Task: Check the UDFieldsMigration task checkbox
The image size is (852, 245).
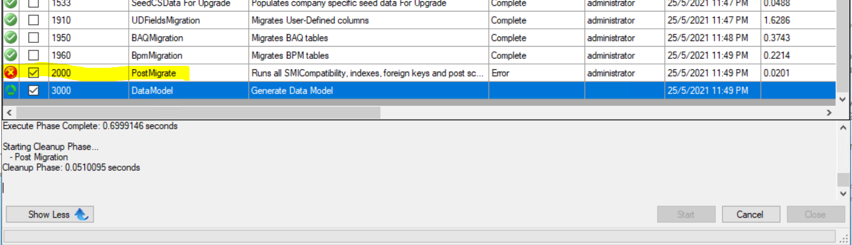Action: tap(34, 20)
